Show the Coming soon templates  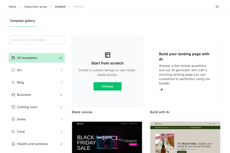point(37,107)
